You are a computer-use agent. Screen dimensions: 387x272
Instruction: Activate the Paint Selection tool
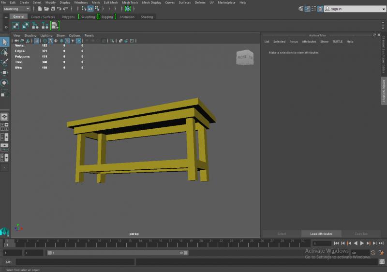4,62
